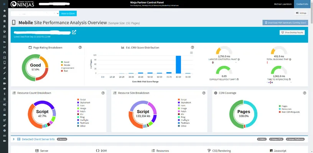This screenshot has height=153, width=313.
Task: Click help icon for Resource Count Breakdown
Action: [103, 93]
